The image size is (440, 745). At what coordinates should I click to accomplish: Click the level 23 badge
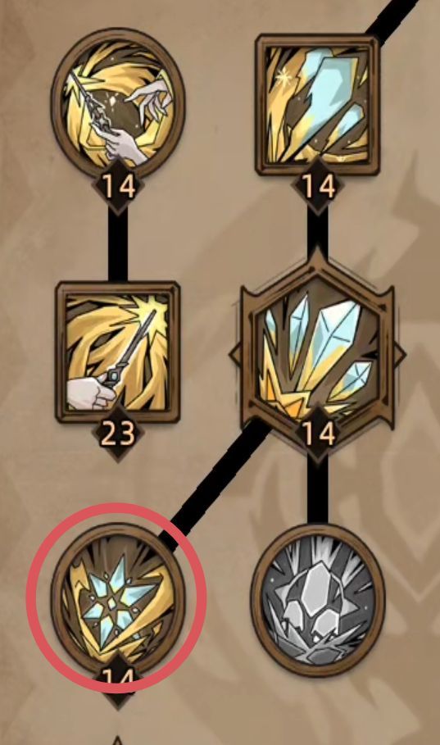pyautogui.click(x=118, y=434)
